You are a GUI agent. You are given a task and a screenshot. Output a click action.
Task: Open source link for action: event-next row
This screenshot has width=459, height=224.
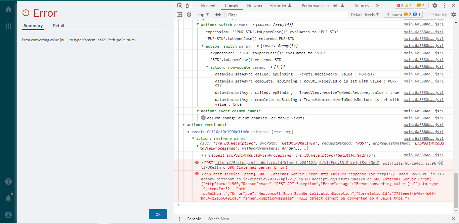click(424, 125)
